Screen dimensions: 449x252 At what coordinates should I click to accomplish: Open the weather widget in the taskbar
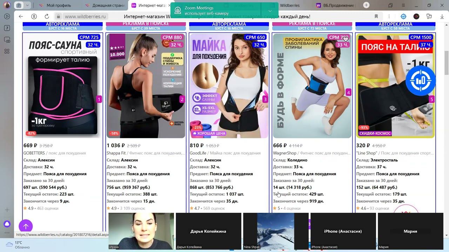click(18, 245)
